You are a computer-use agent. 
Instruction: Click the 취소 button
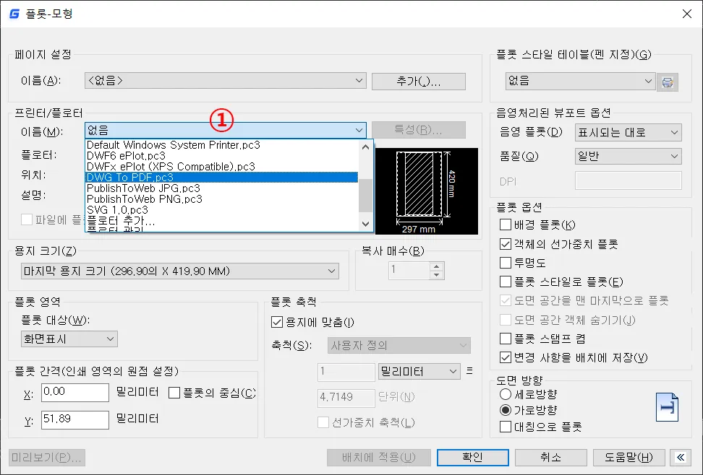tap(550, 457)
